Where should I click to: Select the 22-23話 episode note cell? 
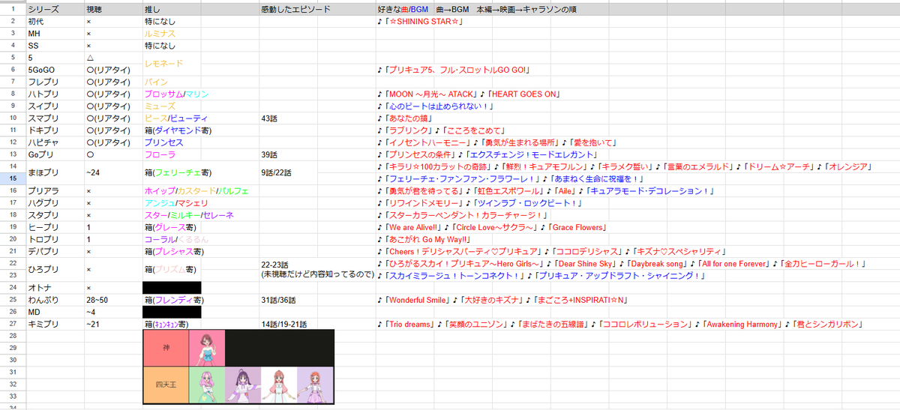[x=316, y=269]
